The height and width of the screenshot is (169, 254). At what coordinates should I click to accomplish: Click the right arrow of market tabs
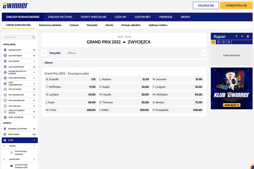pos(204,53)
